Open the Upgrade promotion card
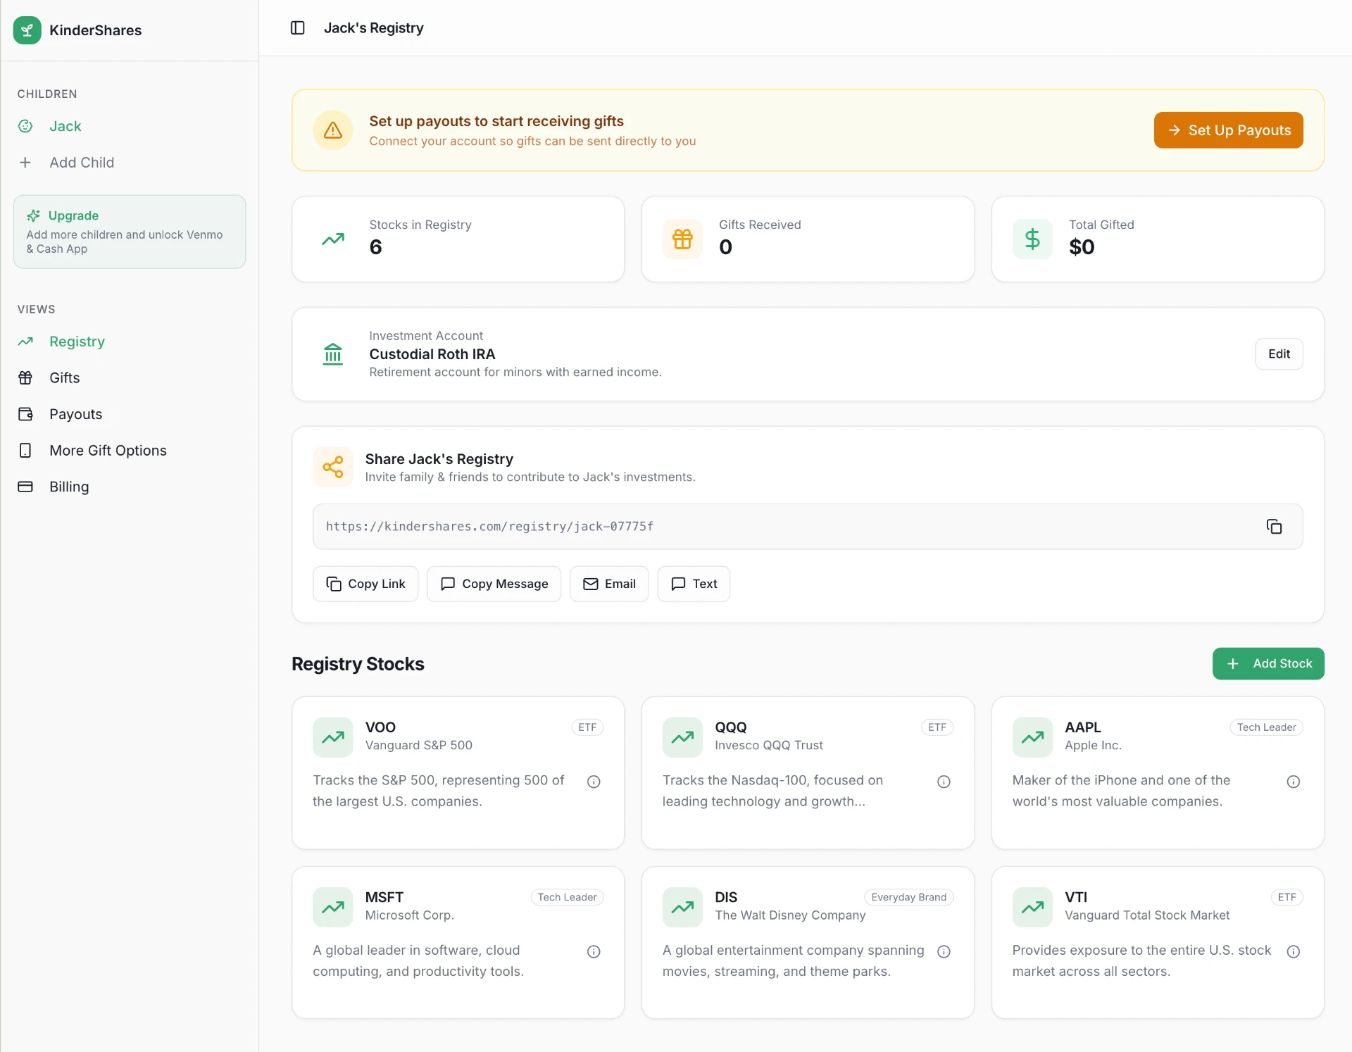Screen dimensions: 1352x1052 tap(130, 232)
